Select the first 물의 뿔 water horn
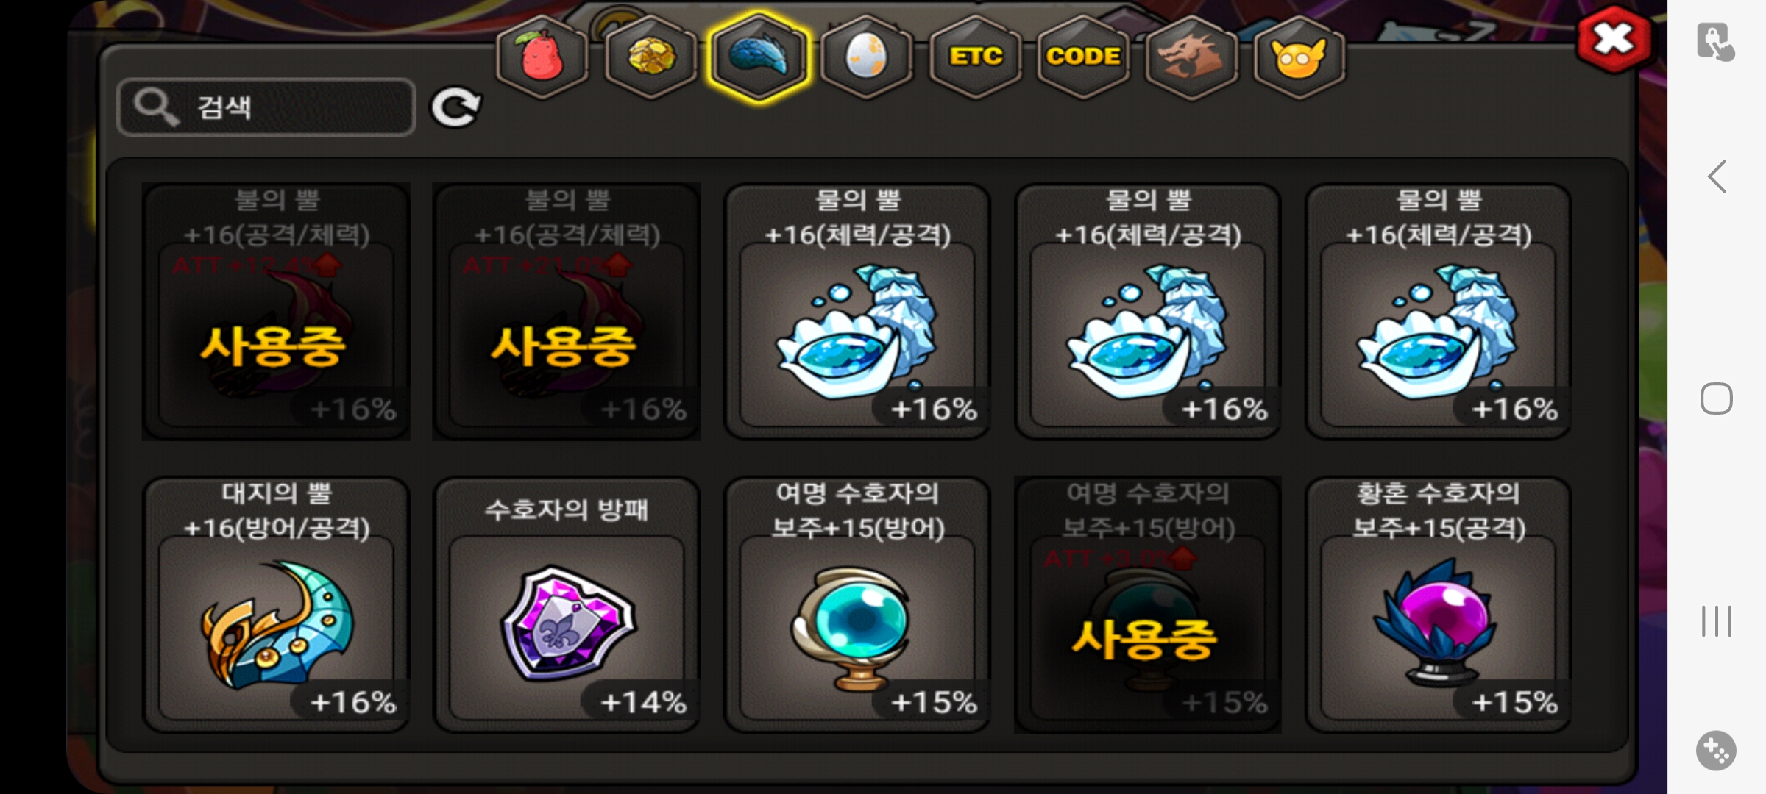 [857, 312]
